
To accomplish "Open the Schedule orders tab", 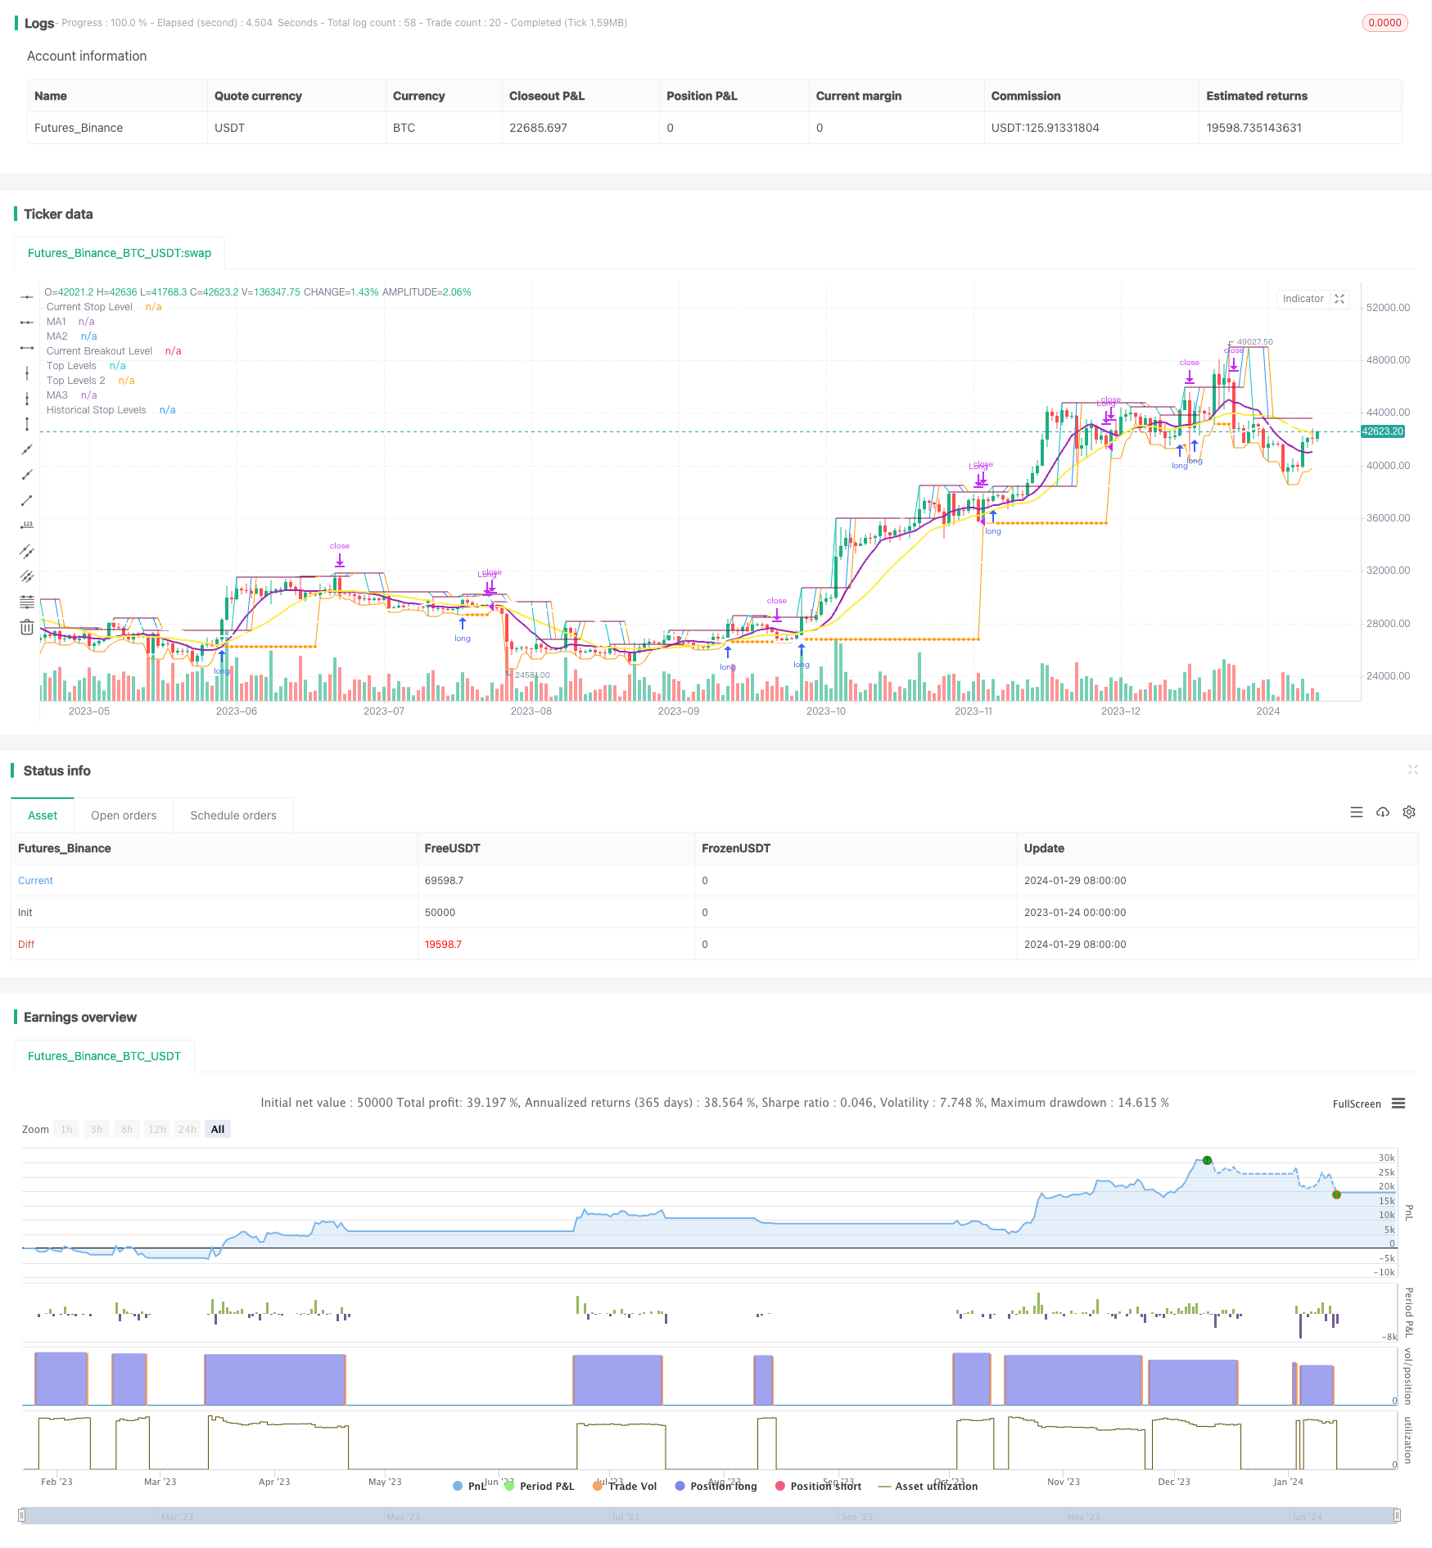I will click(233, 815).
